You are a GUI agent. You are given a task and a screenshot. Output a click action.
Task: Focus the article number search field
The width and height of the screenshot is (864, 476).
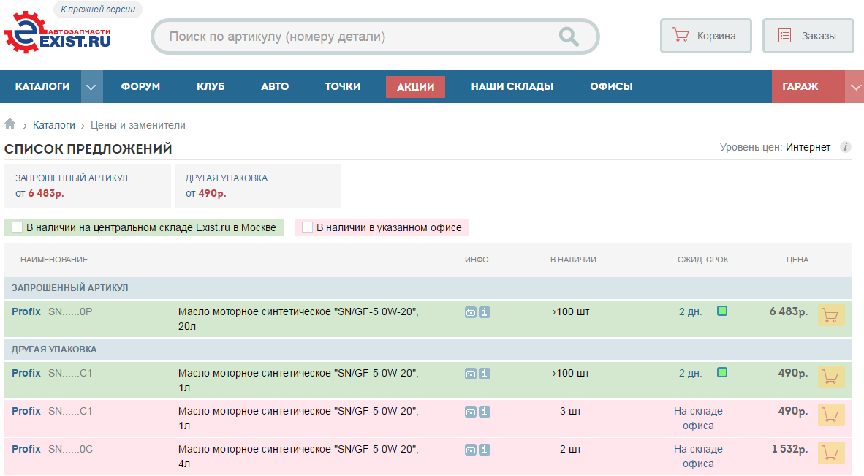tap(375, 37)
